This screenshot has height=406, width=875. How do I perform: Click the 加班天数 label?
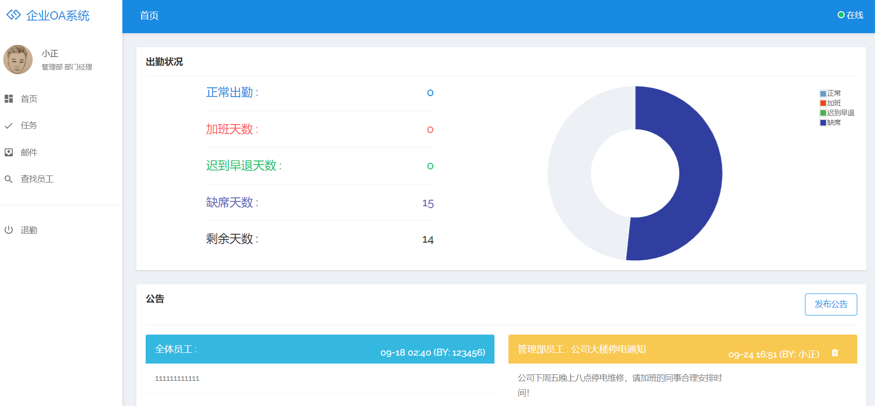click(x=233, y=129)
